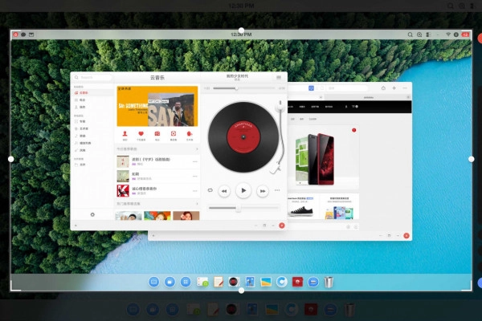Viewport: 482px width, 321px height.
Task: Play the track in the music player
Action: [x=243, y=190]
